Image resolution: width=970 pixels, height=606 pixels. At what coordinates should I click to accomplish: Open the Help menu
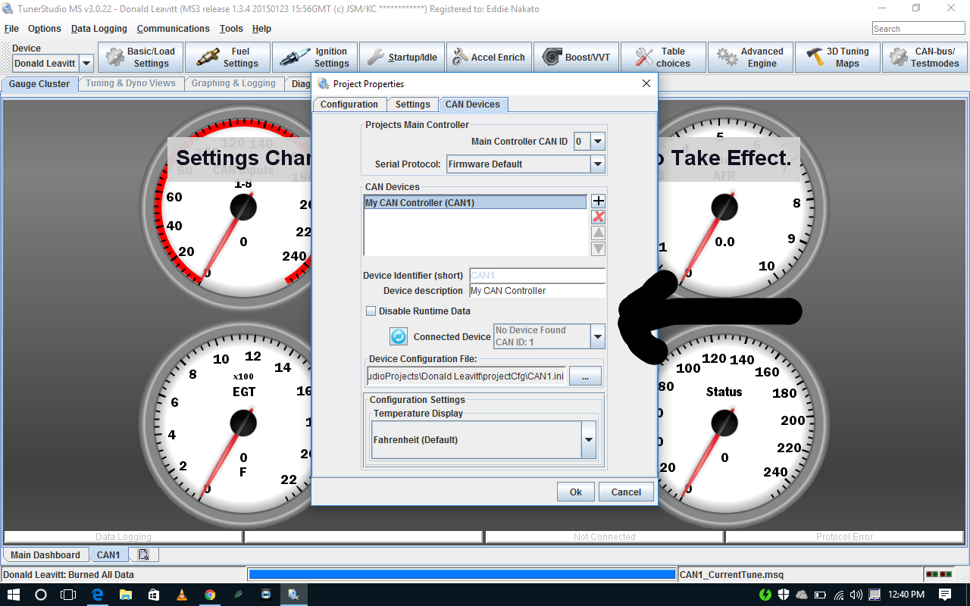click(261, 29)
